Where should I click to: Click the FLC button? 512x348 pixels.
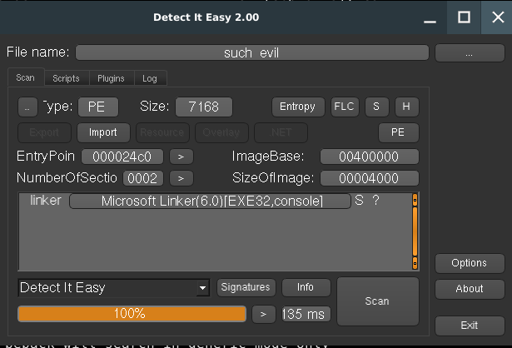(x=345, y=107)
